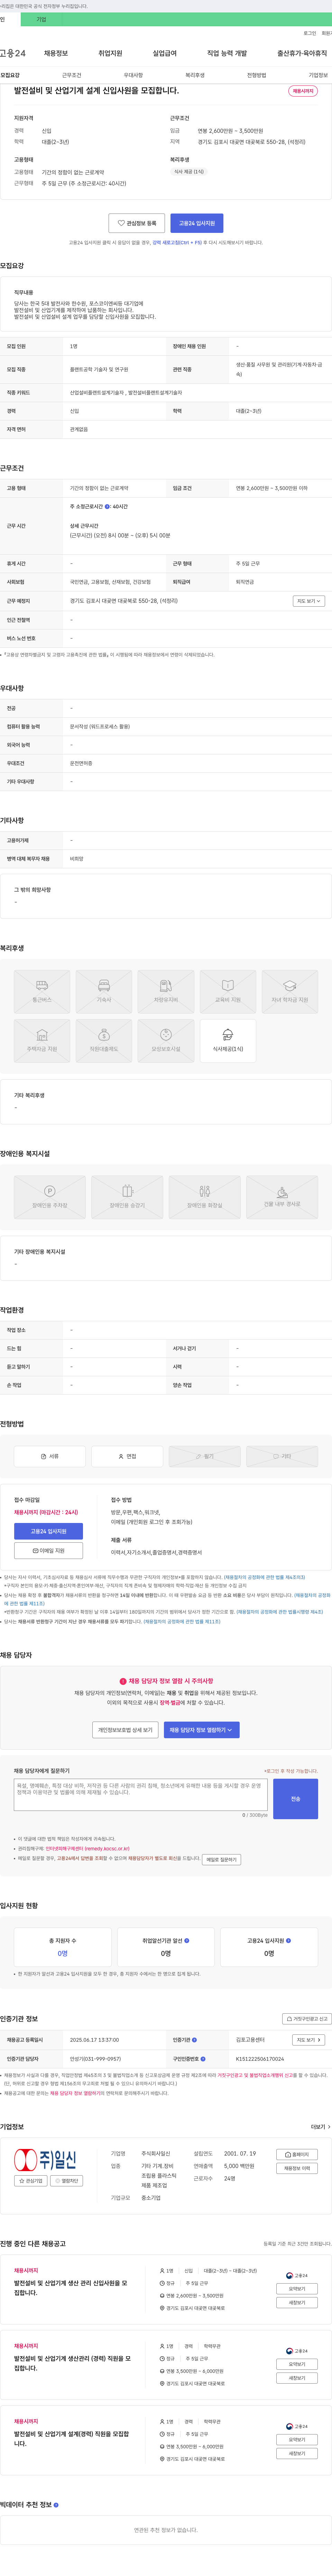
Task: Open the 채용정보 menu
Action: pos(56,53)
